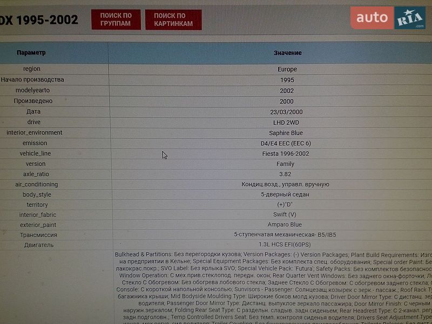This screenshot has height=324, width=432.
Task: Click the 'Amparo Blue' paint value
Action: (x=285, y=225)
